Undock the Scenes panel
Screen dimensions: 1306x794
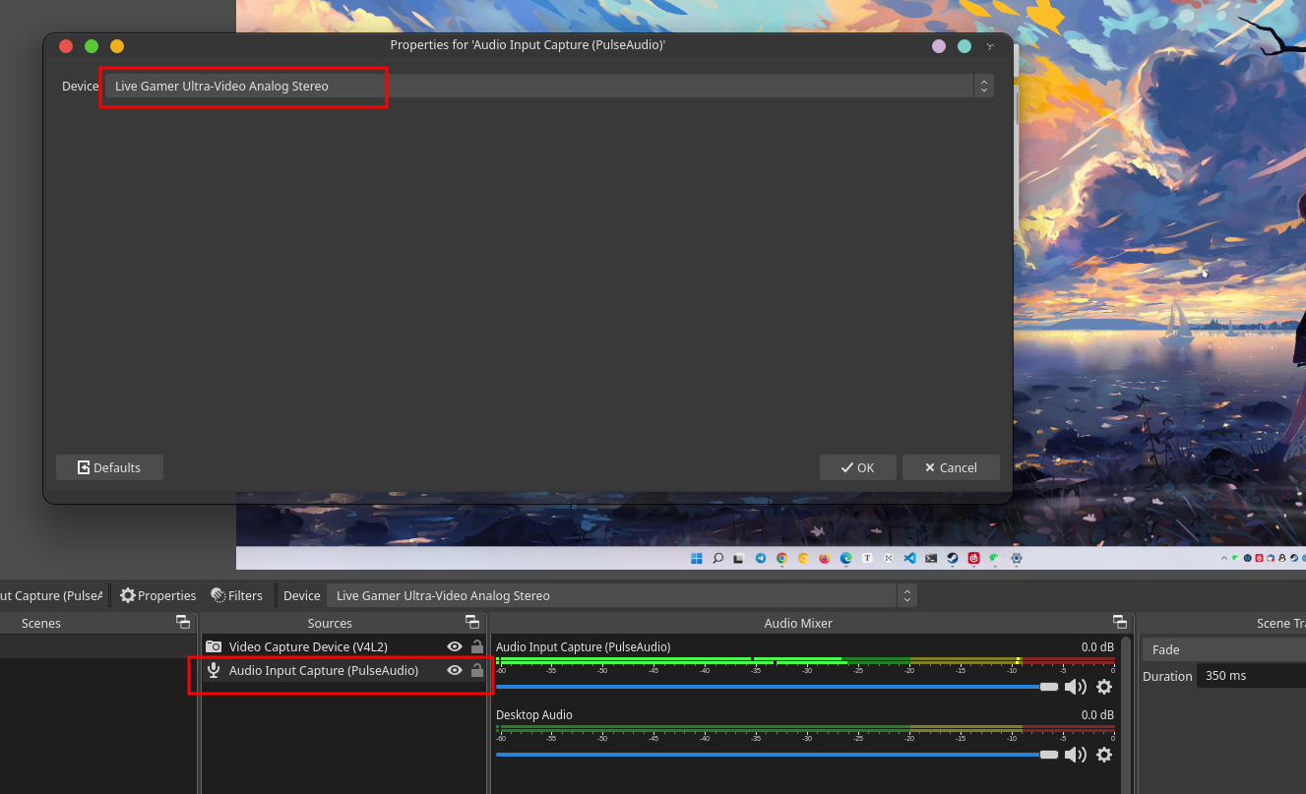182,622
